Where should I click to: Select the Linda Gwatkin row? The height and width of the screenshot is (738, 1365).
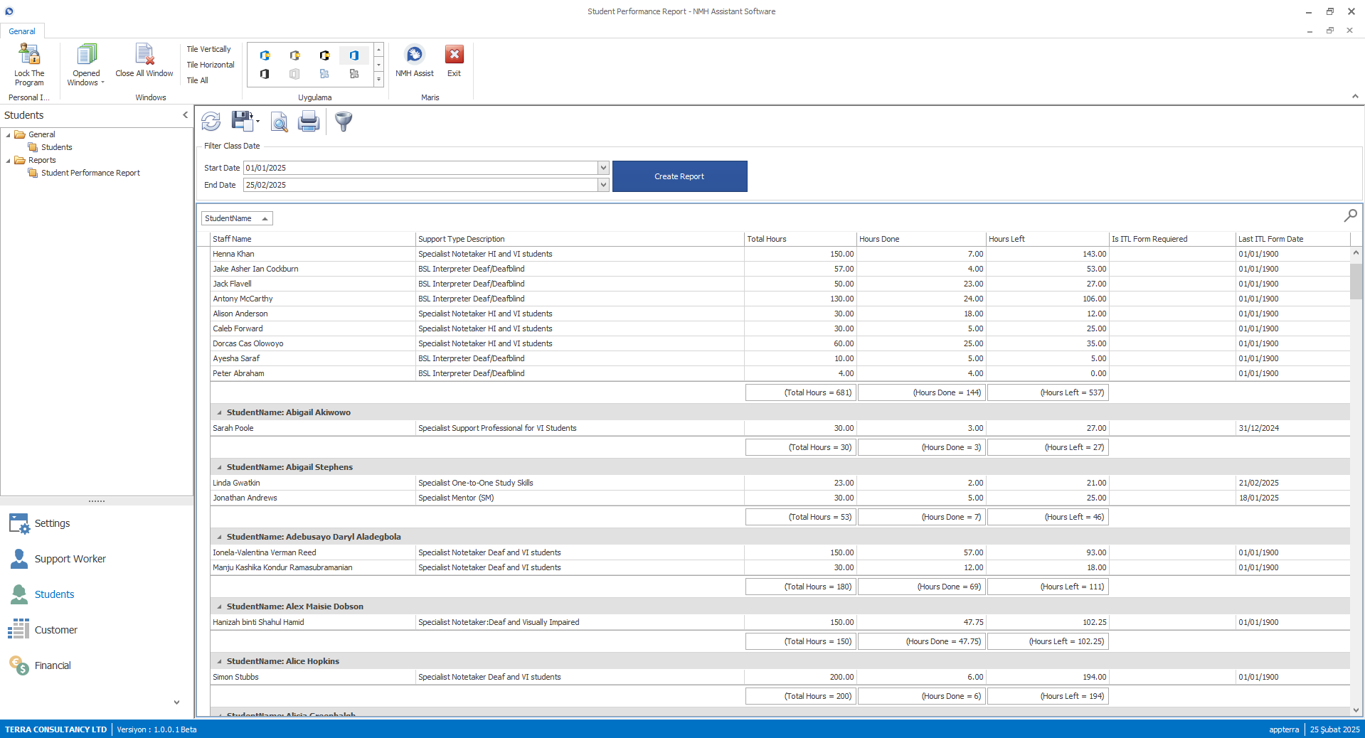pos(780,483)
